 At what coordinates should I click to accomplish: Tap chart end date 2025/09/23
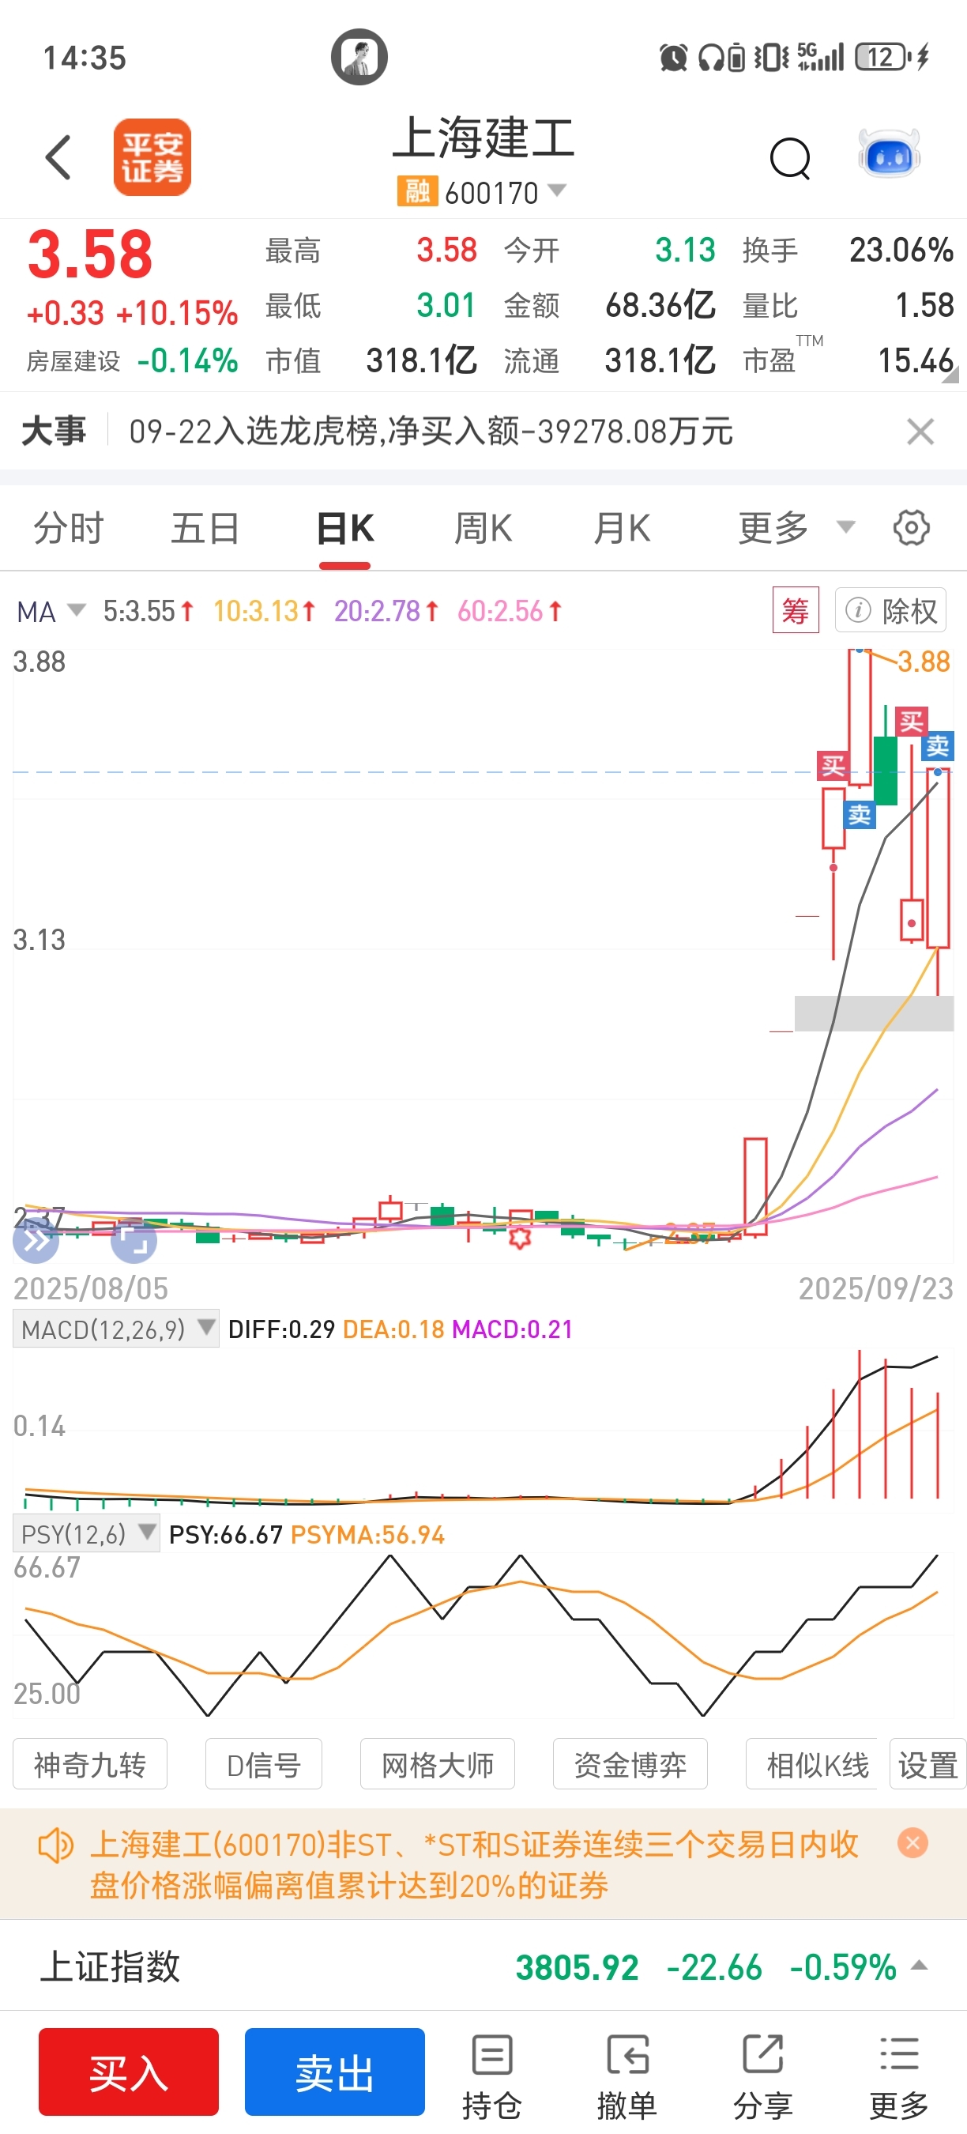pyautogui.click(x=876, y=1288)
